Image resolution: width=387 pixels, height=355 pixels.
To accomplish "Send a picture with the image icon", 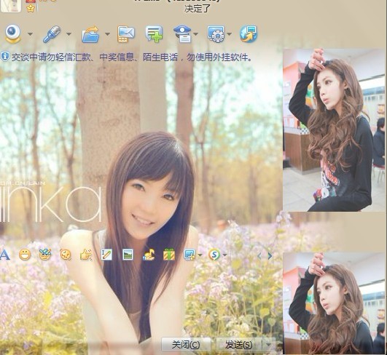I will click(128, 255).
